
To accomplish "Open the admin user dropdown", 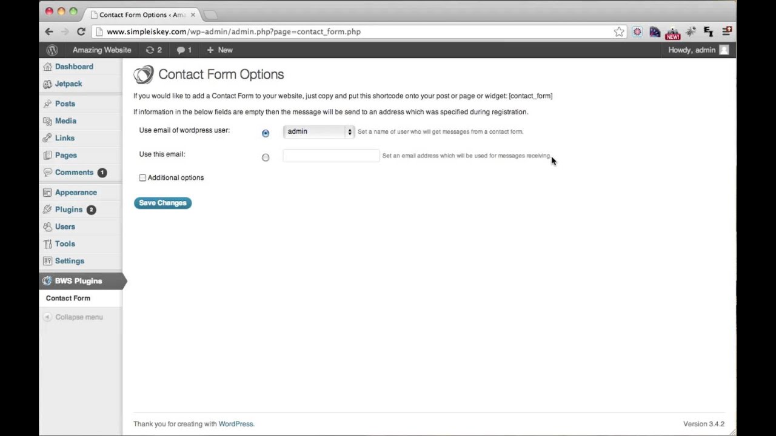I will point(318,131).
